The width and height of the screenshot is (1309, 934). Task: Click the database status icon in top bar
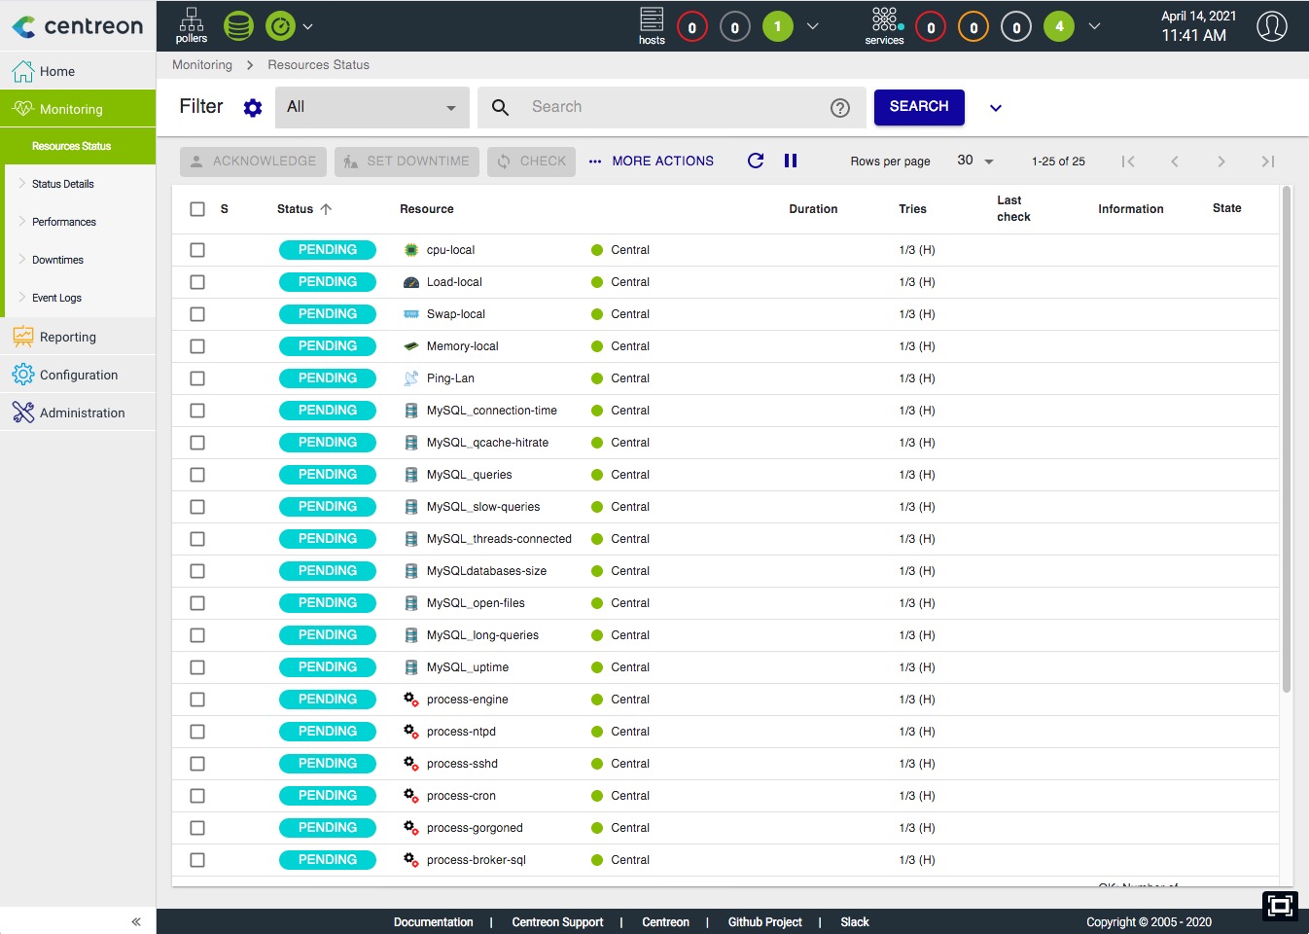pyautogui.click(x=238, y=26)
